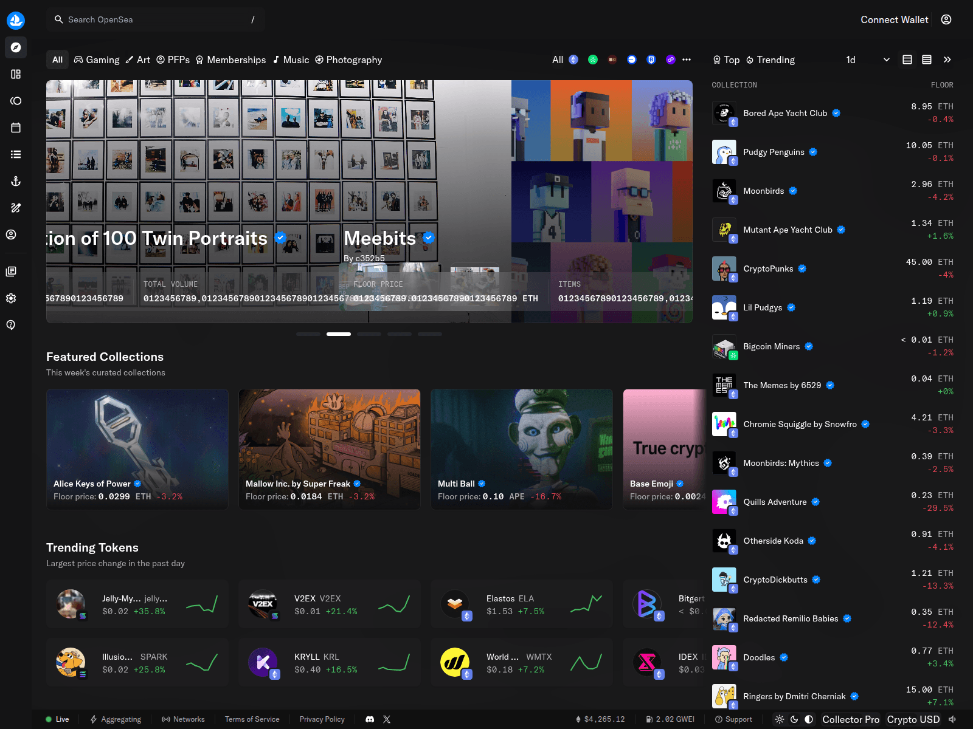Select the Music category tab
This screenshot has height=729, width=973.
pyautogui.click(x=291, y=60)
